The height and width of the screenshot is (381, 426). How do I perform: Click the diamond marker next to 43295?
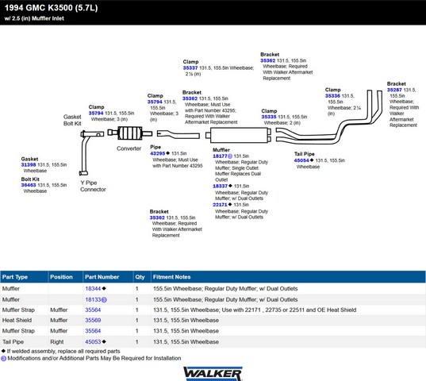[x=167, y=153]
